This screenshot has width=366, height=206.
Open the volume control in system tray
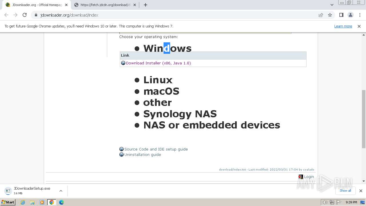[325, 202]
